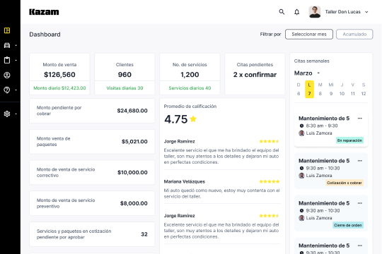
Task: Click the Dashboard page title
Action: pos(45,35)
